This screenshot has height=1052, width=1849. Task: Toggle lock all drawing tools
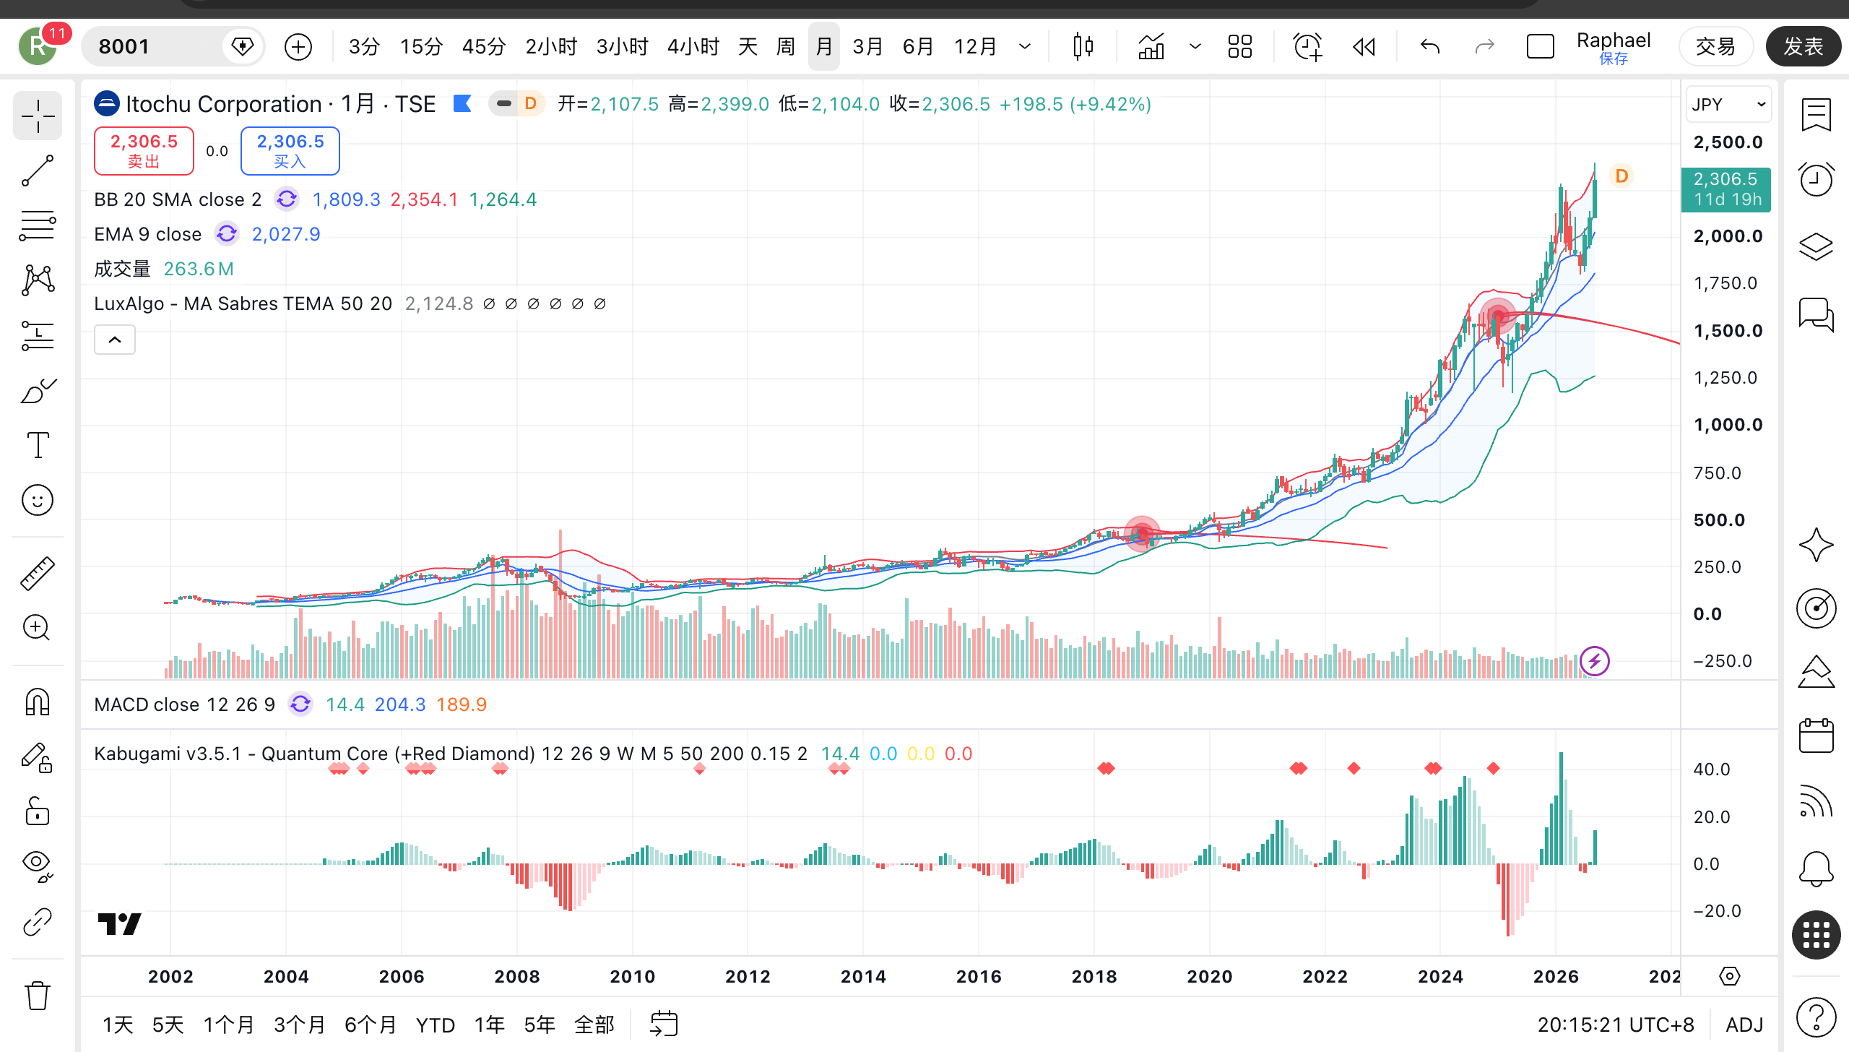pyautogui.click(x=38, y=811)
